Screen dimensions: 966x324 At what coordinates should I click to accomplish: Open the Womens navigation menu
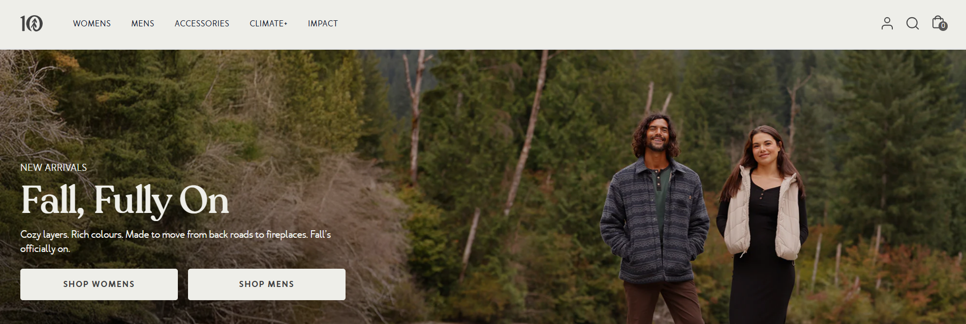pyautogui.click(x=92, y=23)
